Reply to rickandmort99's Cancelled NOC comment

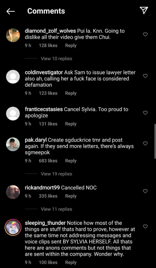71,196
